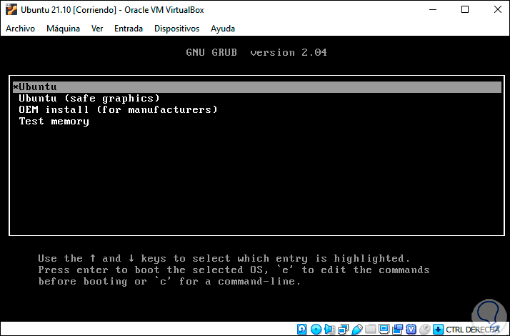Image resolution: width=510 pixels, height=336 pixels.
Task: Minimize the VirtualBox window
Action: pyautogui.click(x=433, y=10)
